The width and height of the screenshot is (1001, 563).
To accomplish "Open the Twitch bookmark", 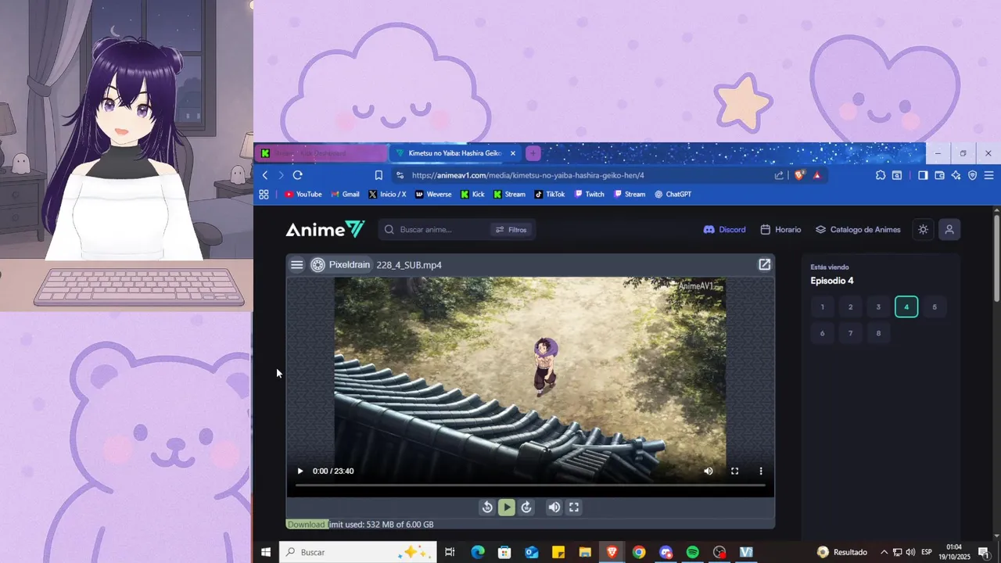I will point(590,194).
